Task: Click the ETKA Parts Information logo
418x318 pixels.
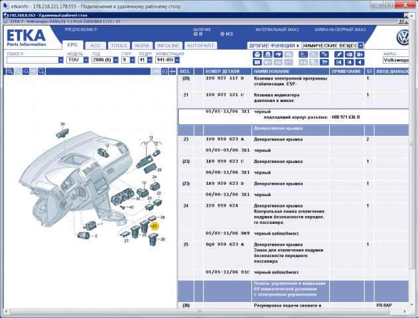Action: 26,38
